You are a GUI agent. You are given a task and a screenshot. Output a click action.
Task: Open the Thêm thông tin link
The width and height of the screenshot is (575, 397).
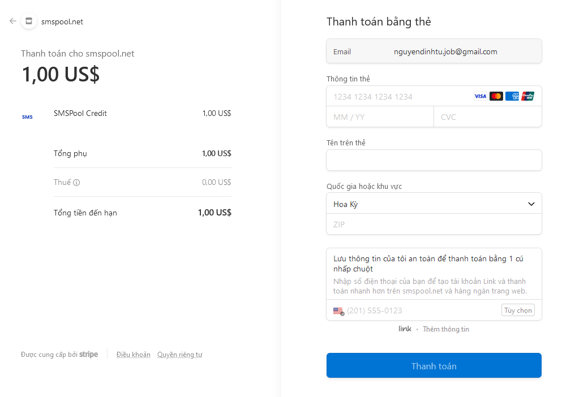click(445, 329)
